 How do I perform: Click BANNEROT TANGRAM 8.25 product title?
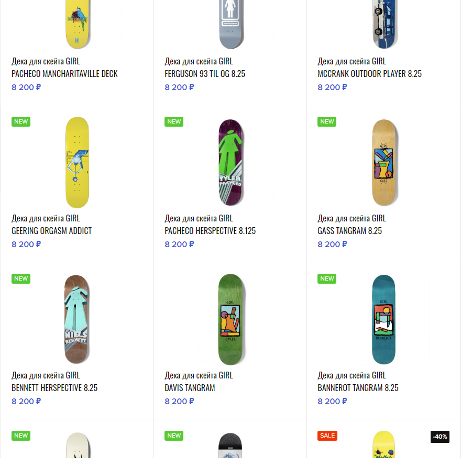358,388
